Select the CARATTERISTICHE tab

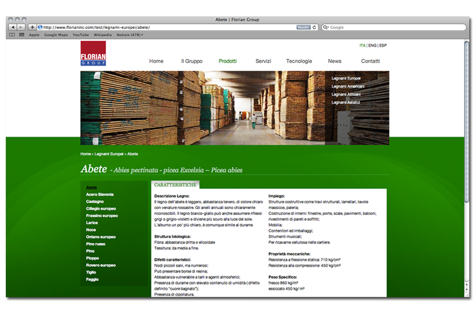click(x=174, y=185)
